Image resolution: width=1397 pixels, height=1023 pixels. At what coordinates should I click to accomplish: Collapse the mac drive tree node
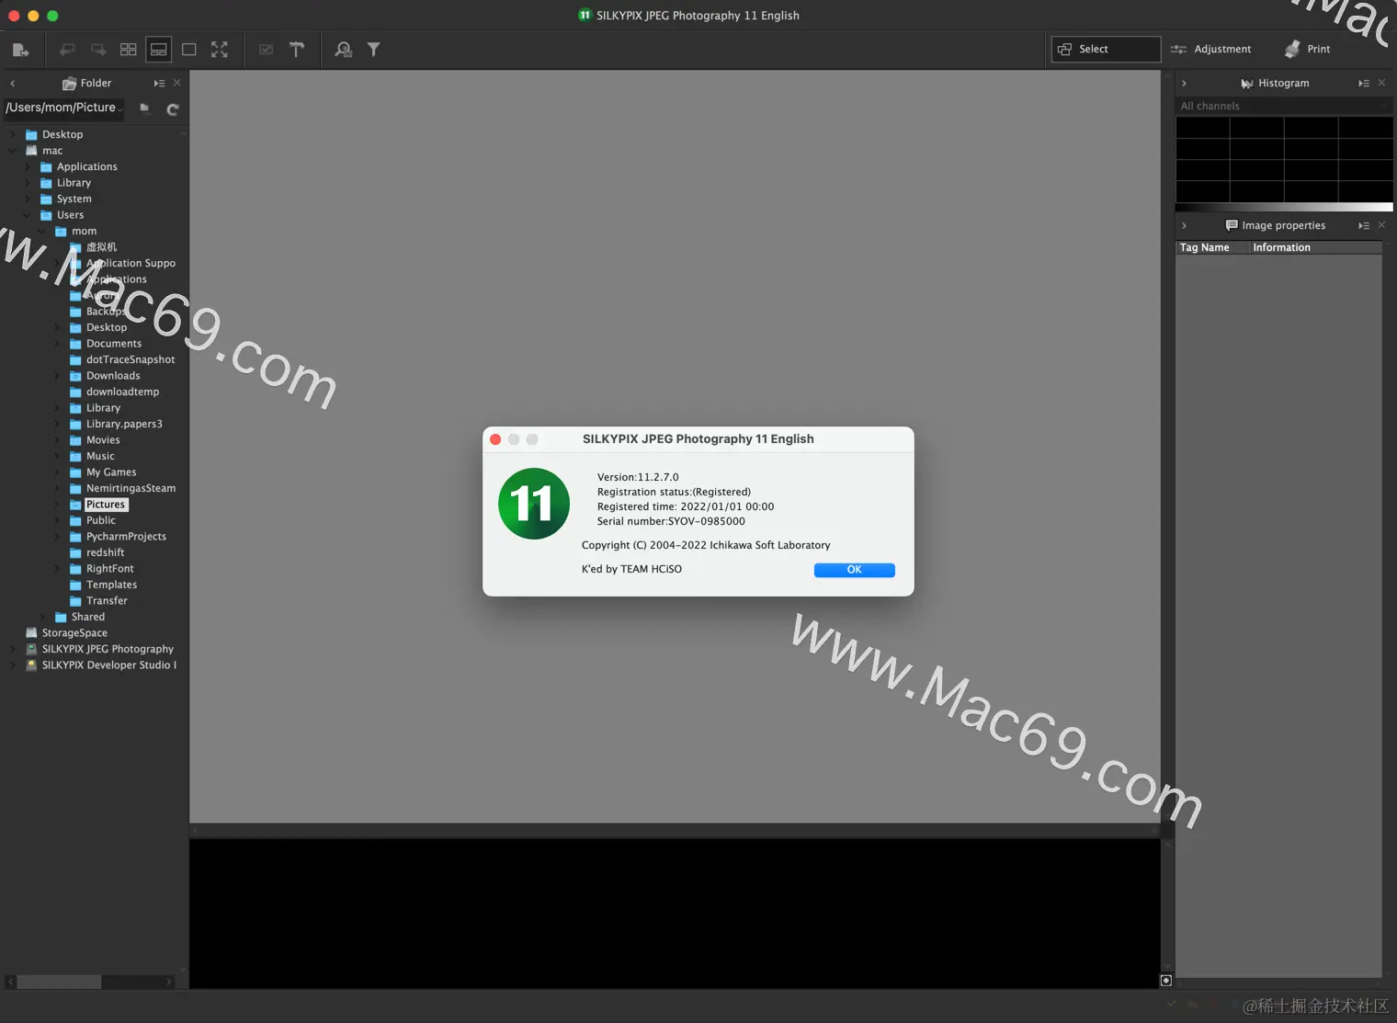tap(12, 151)
